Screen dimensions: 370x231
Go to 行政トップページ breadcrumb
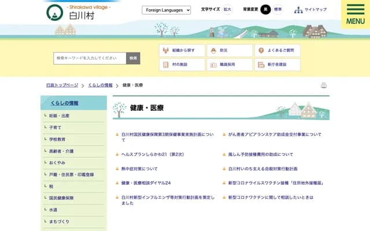tap(62, 85)
